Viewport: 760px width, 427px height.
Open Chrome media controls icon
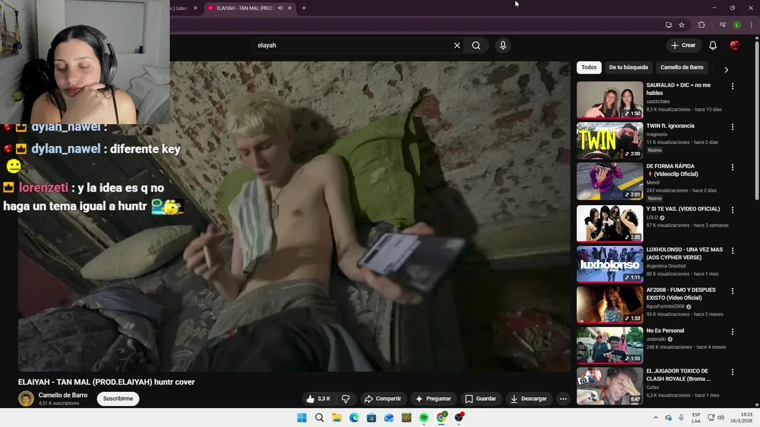[723, 25]
